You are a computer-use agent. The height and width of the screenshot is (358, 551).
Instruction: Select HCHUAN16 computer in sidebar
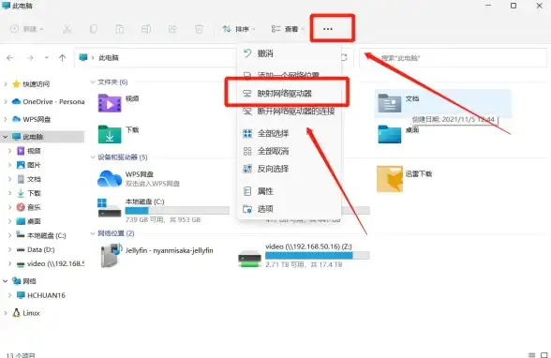[x=41, y=295]
